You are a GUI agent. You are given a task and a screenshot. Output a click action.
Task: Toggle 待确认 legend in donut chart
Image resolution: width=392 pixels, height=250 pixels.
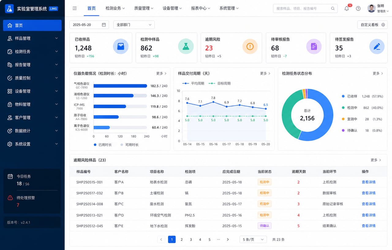coord(349,131)
